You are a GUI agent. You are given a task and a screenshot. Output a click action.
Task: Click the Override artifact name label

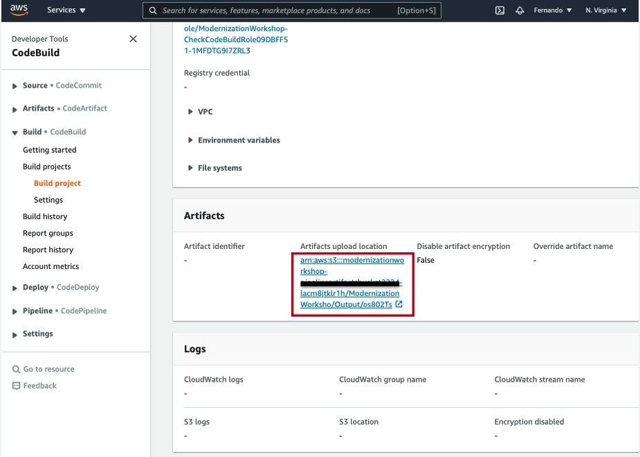point(573,246)
